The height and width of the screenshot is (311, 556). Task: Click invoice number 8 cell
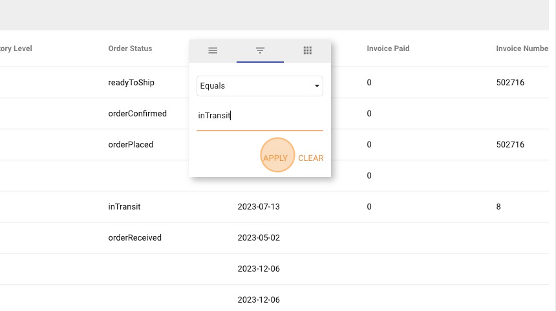(498, 207)
